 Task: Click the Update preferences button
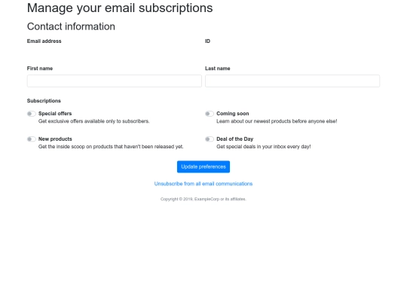203,166
